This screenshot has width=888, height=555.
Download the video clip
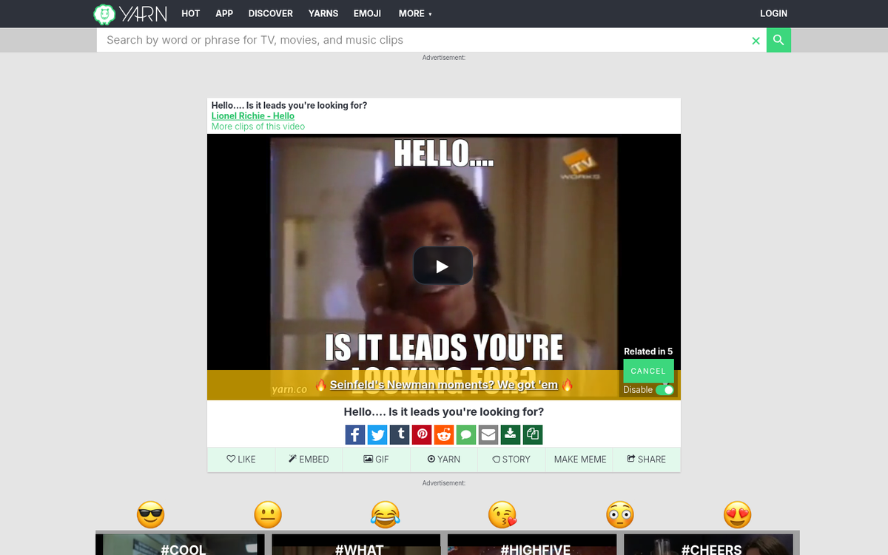(x=510, y=434)
